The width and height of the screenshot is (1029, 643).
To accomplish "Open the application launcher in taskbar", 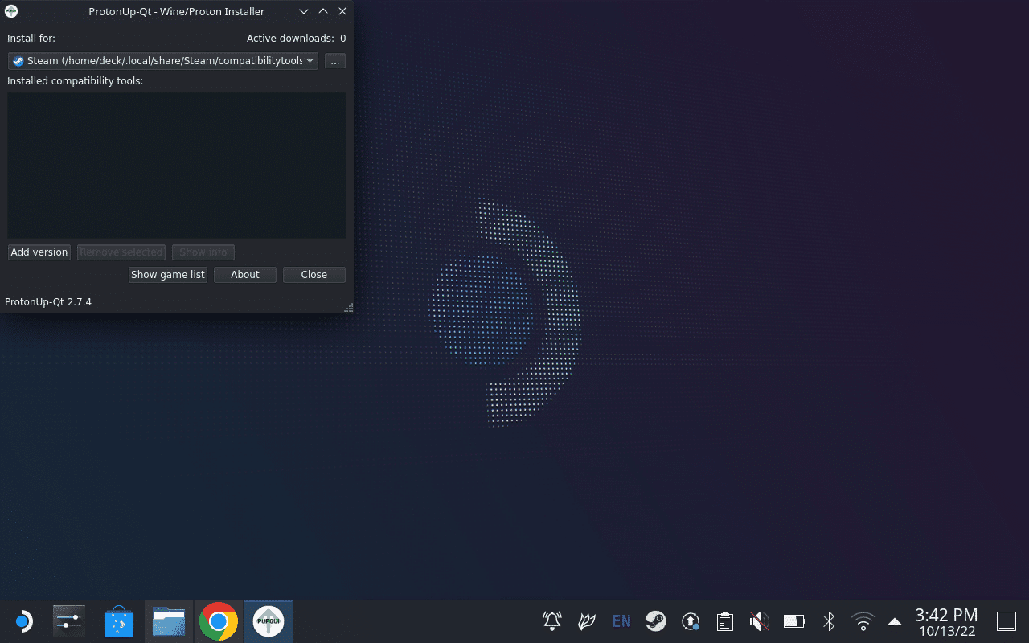I will coord(23,621).
